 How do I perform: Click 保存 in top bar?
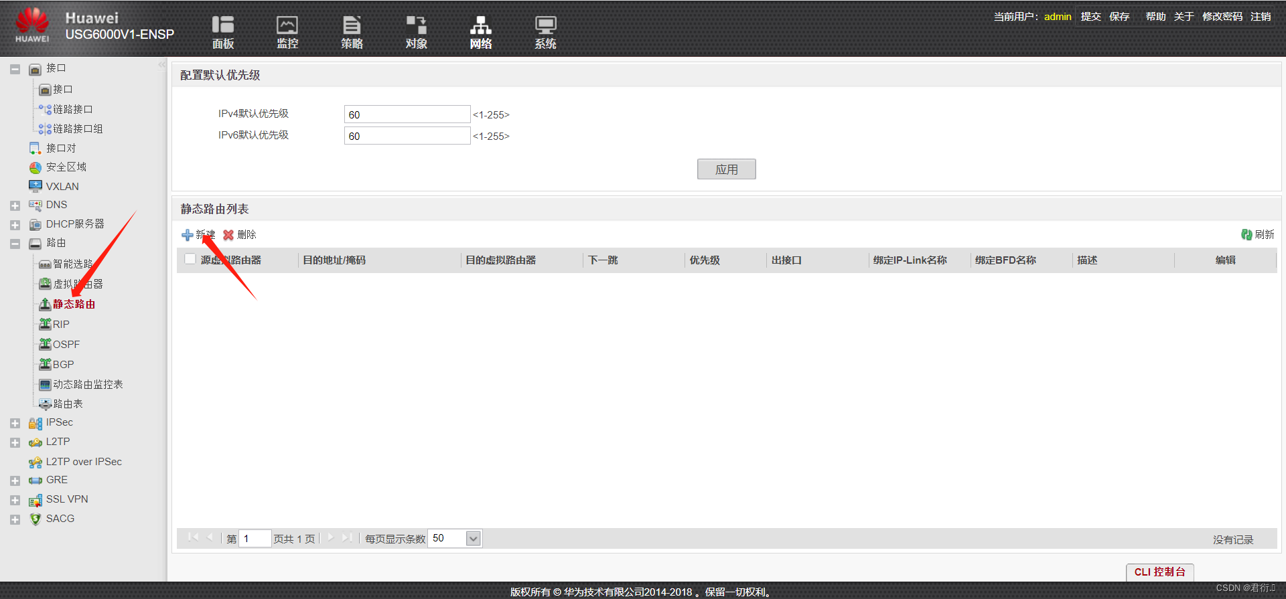tap(1119, 16)
